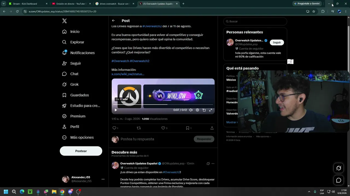Click the Premium verified badge icon
The image size is (350, 196).
click(x=64, y=116)
